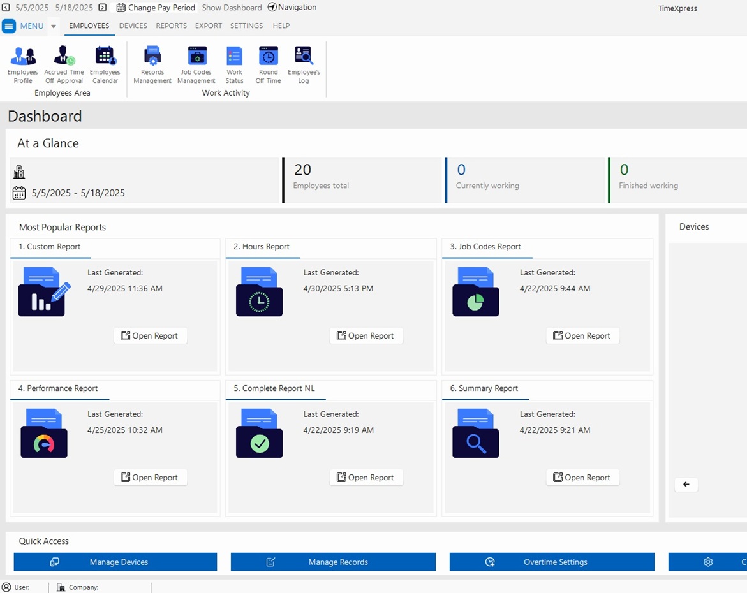Click the Currently working card
The image size is (747, 593).
click(525, 180)
